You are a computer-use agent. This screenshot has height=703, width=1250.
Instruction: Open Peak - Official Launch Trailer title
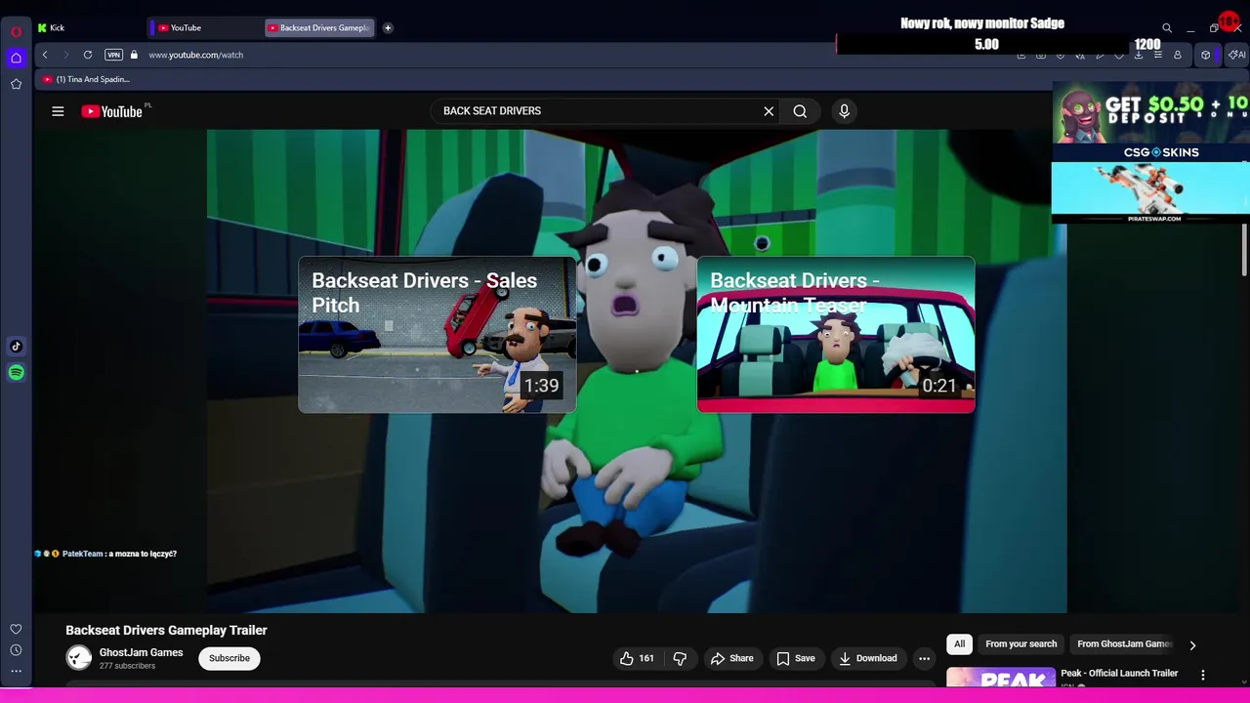coord(1119,673)
